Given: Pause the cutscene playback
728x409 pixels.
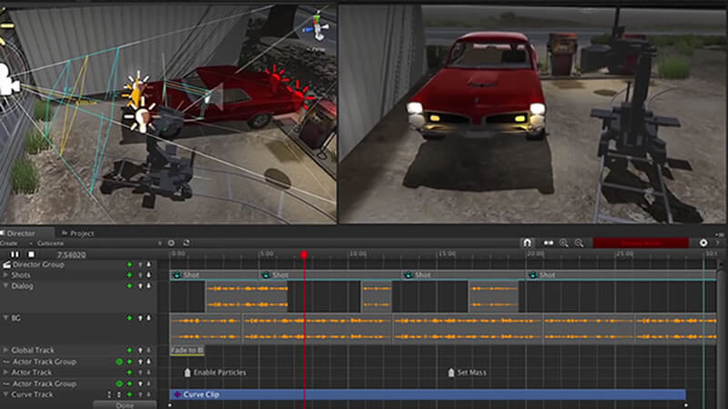Looking at the screenshot, I should pyautogui.click(x=15, y=254).
